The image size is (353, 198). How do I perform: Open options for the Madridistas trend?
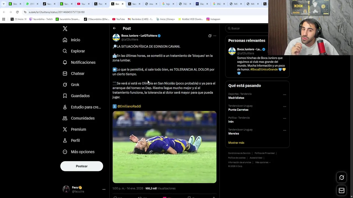(x=285, y=95)
